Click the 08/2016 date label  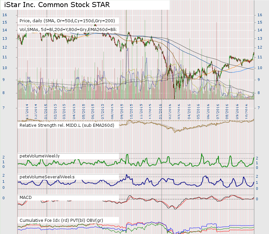click(x=227, y=112)
